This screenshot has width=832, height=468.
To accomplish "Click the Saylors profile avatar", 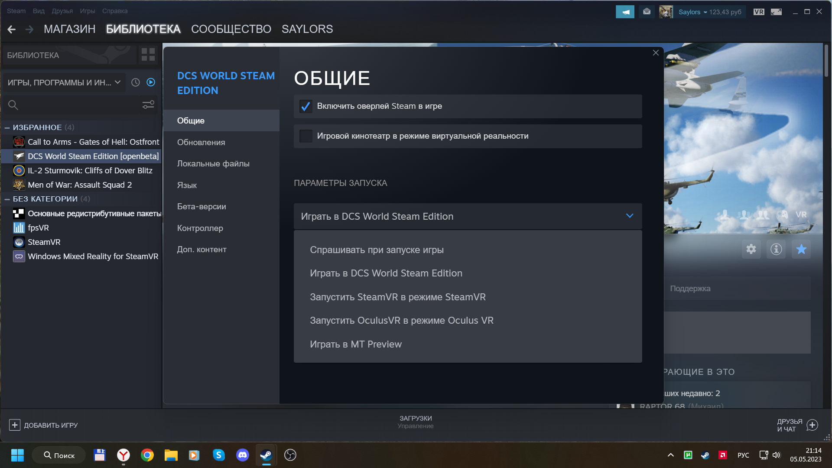I will [x=666, y=12].
